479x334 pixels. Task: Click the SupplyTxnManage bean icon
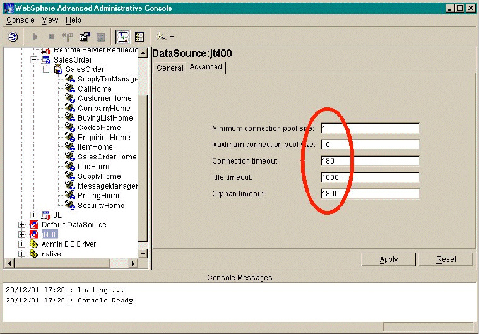point(70,79)
